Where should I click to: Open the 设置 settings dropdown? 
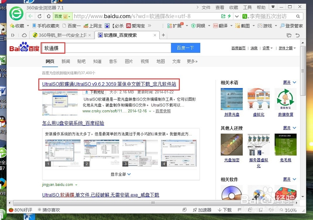[268, 48]
